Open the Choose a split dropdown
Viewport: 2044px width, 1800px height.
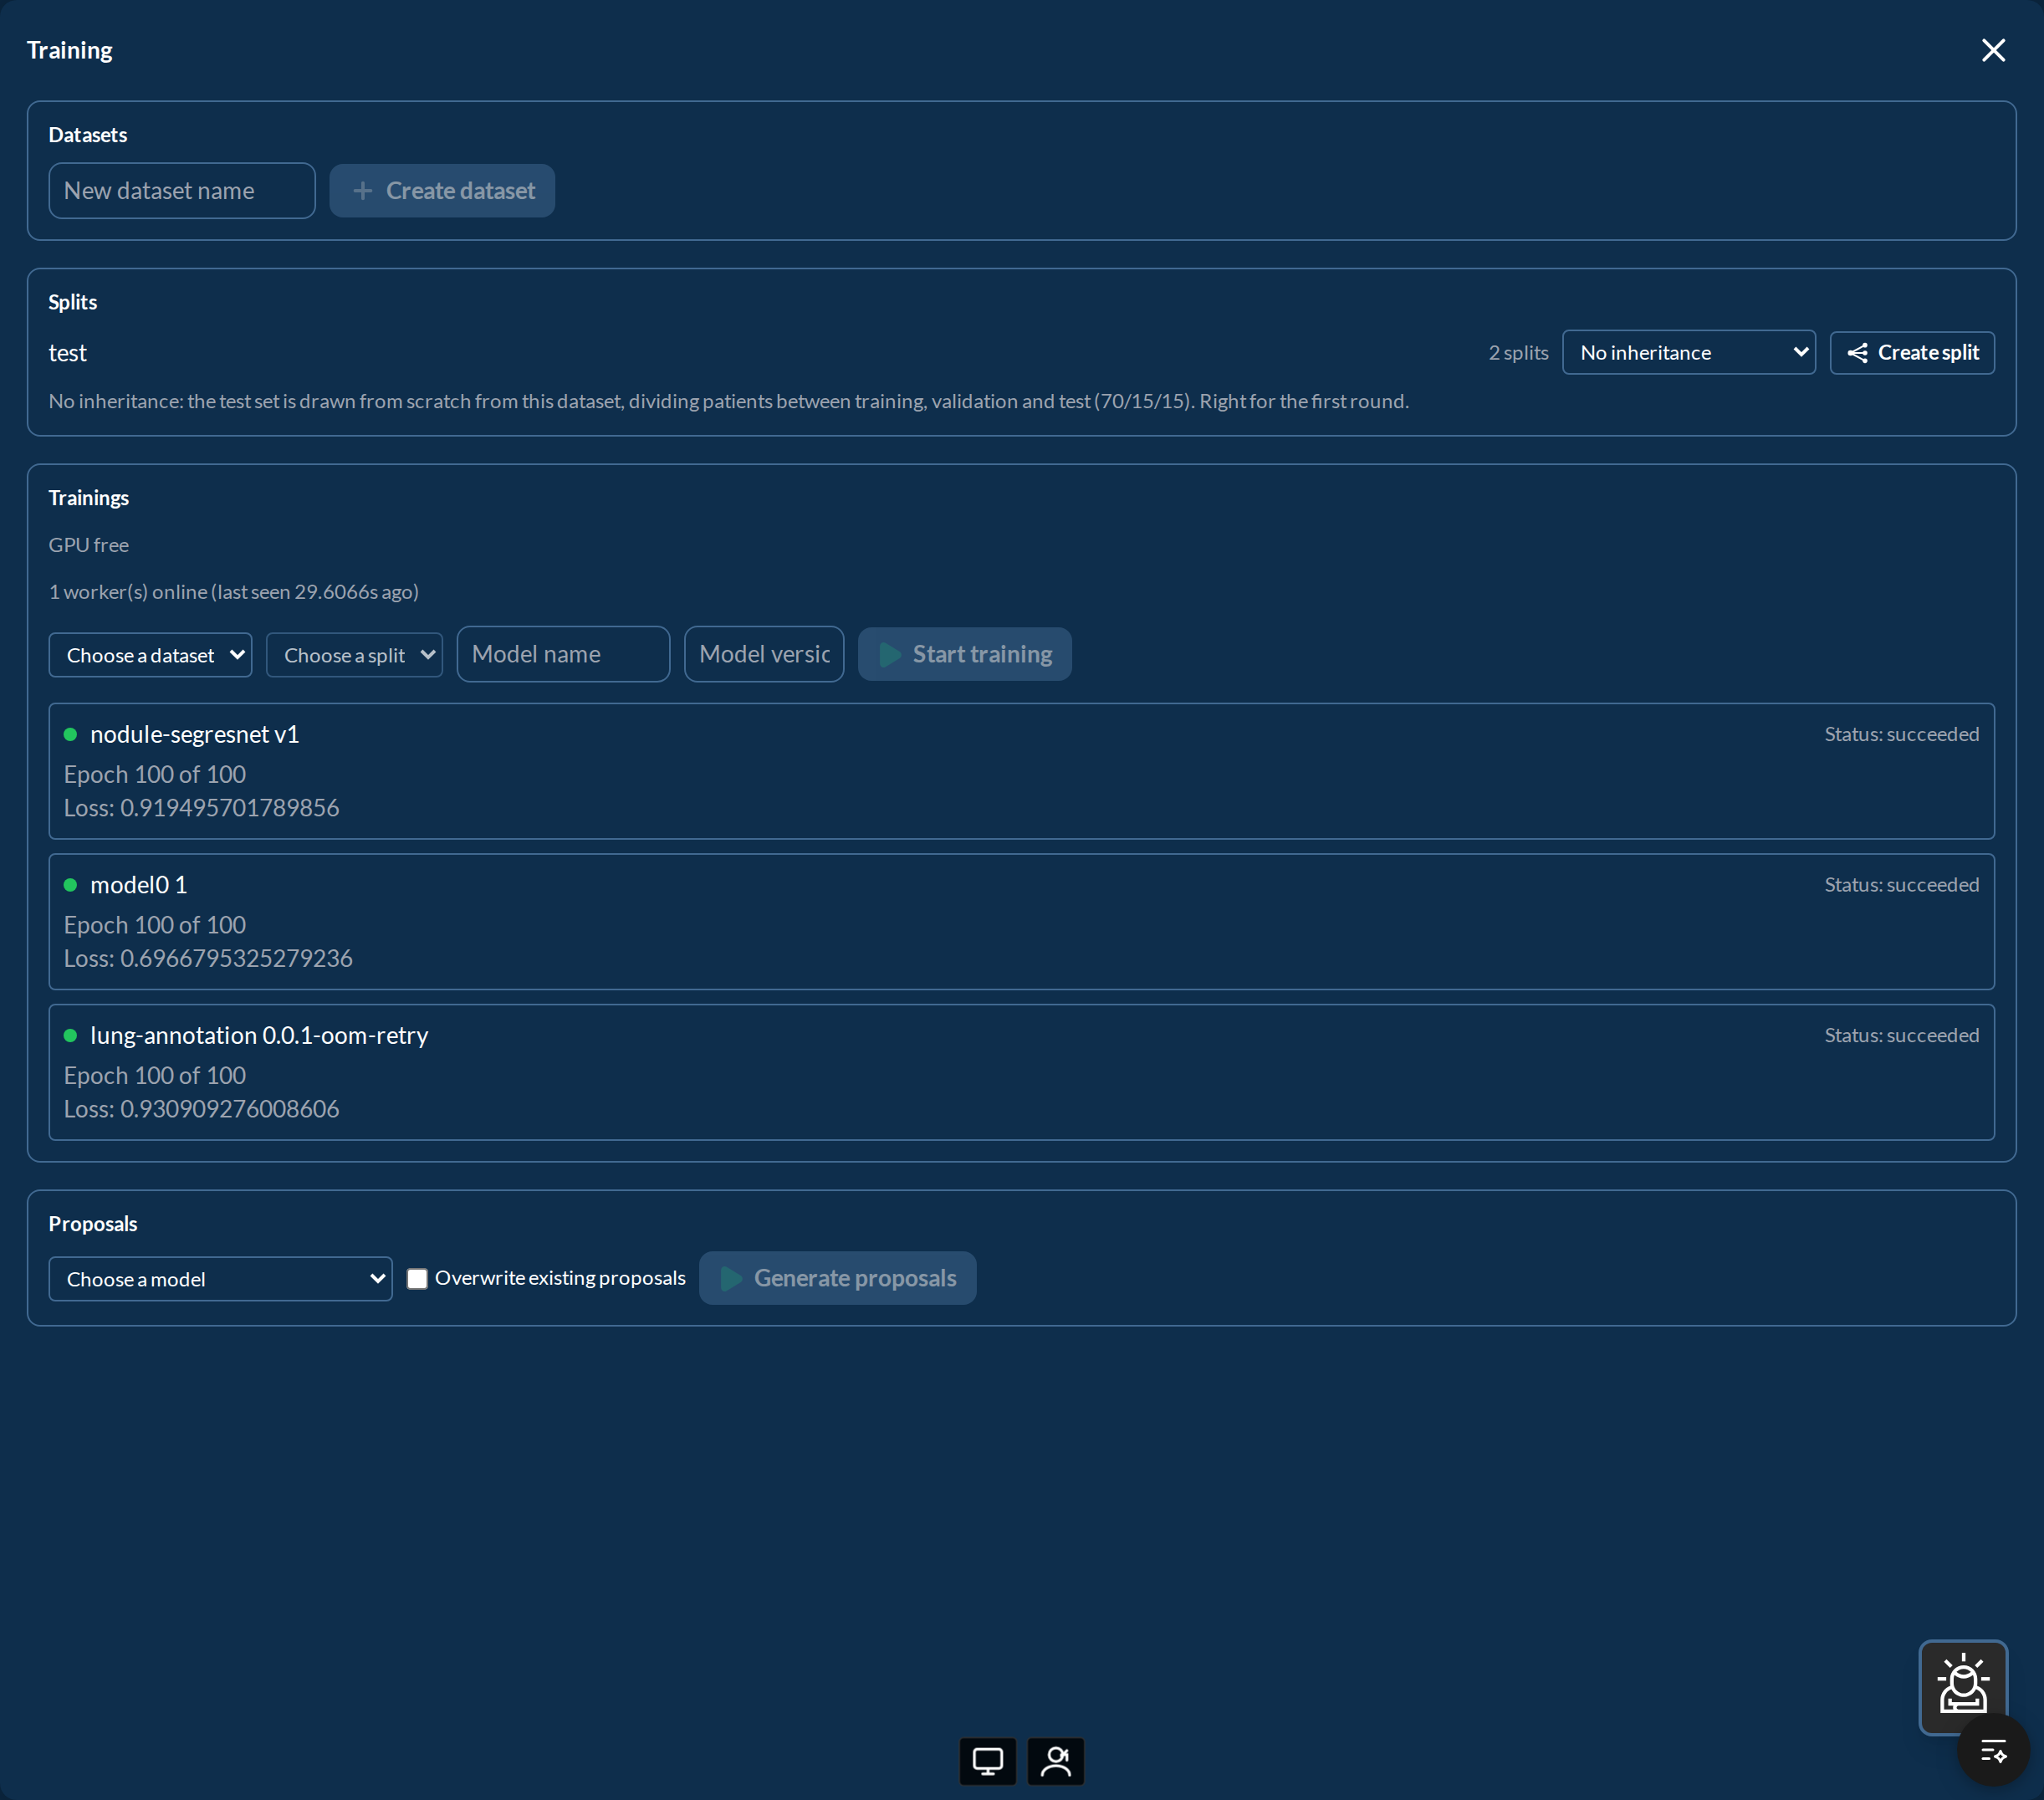[354, 655]
